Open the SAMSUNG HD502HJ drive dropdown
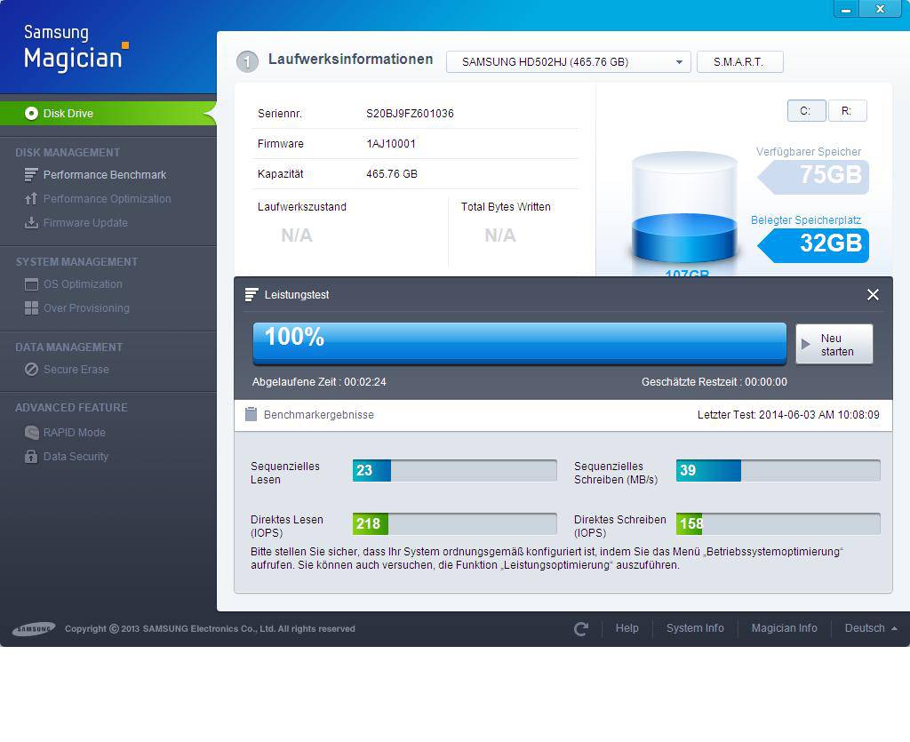 click(569, 62)
